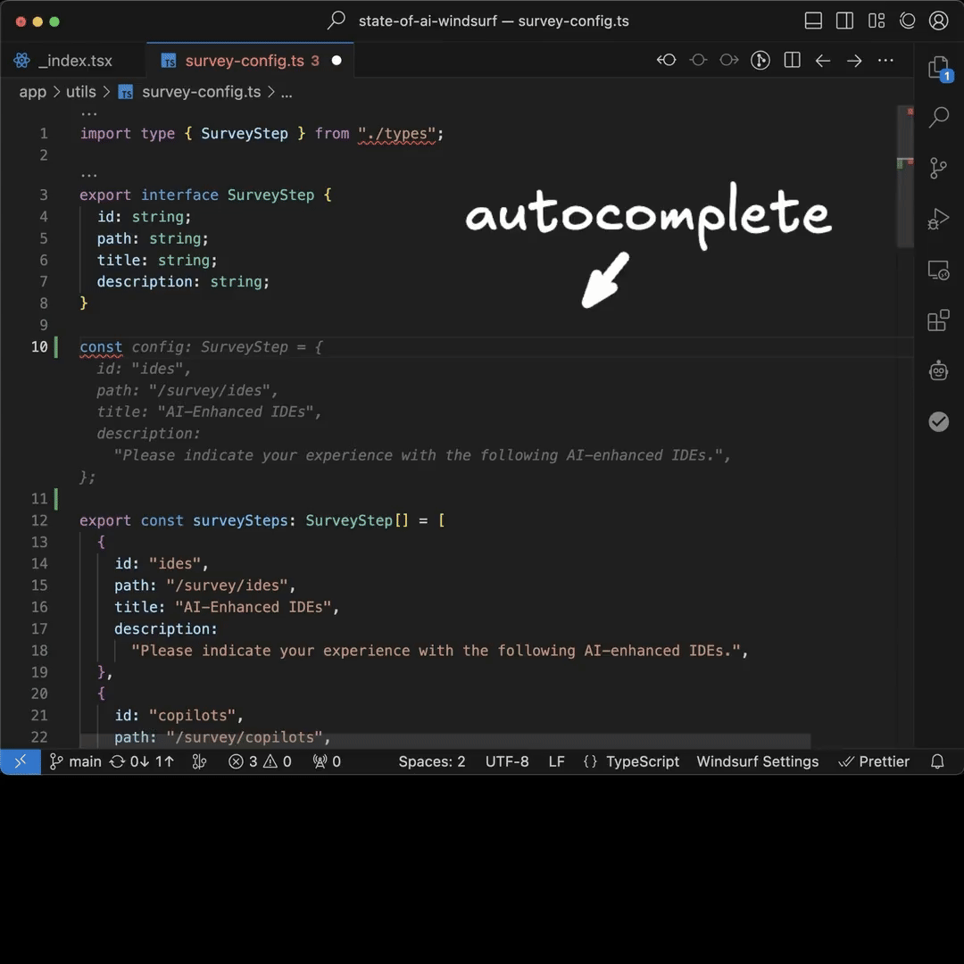Screen dimensions: 964x964
Task: Open the Extensions view
Action: click(x=938, y=320)
